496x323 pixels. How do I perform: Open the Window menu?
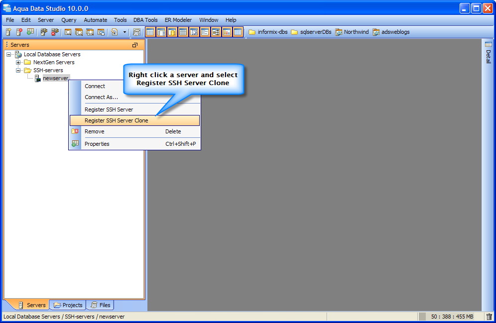pos(209,20)
